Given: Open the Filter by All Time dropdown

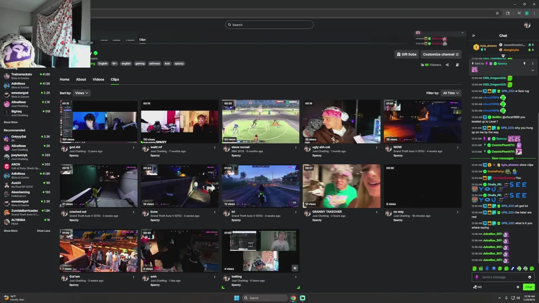Looking at the screenshot, I should coord(451,93).
